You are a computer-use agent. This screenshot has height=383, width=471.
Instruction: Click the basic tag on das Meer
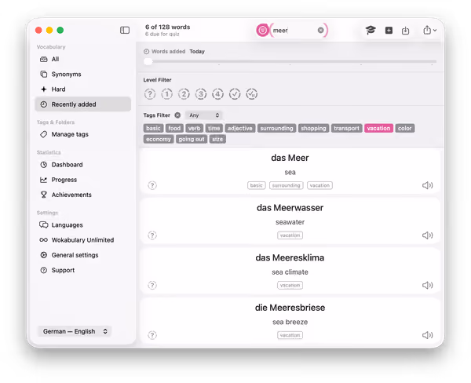pyautogui.click(x=257, y=185)
